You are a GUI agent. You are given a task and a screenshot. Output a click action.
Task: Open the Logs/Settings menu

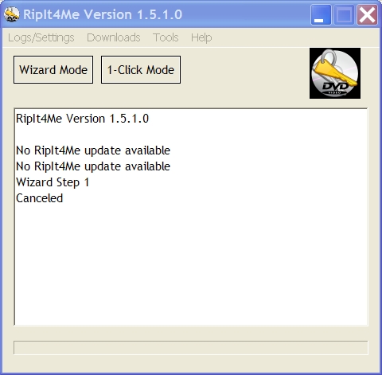(x=41, y=37)
